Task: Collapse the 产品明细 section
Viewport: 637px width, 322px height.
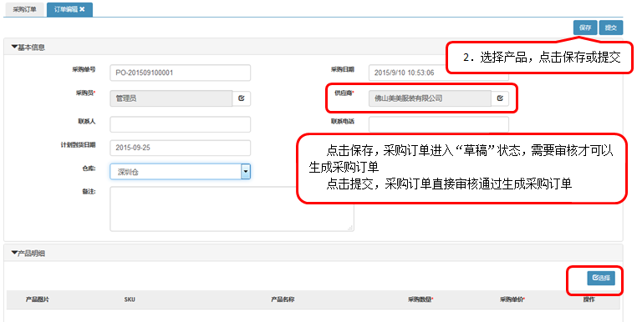Action: pyautogui.click(x=28, y=254)
